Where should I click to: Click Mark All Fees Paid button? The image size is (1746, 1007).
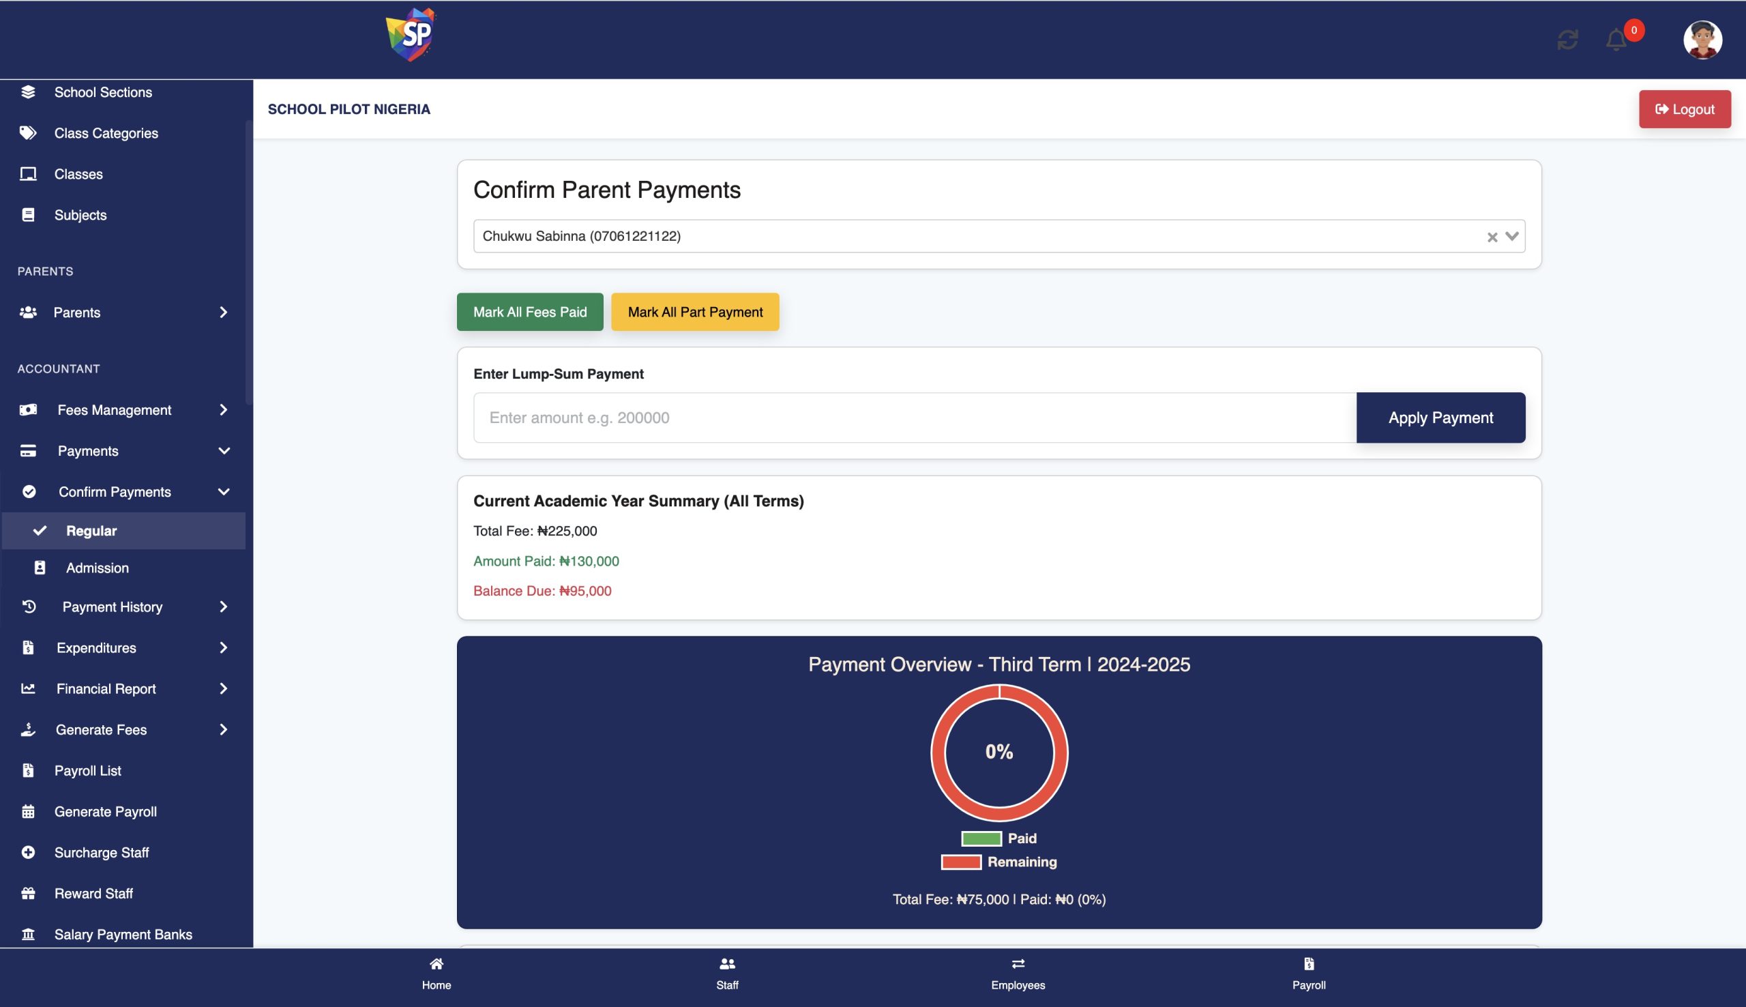tap(529, 312)
